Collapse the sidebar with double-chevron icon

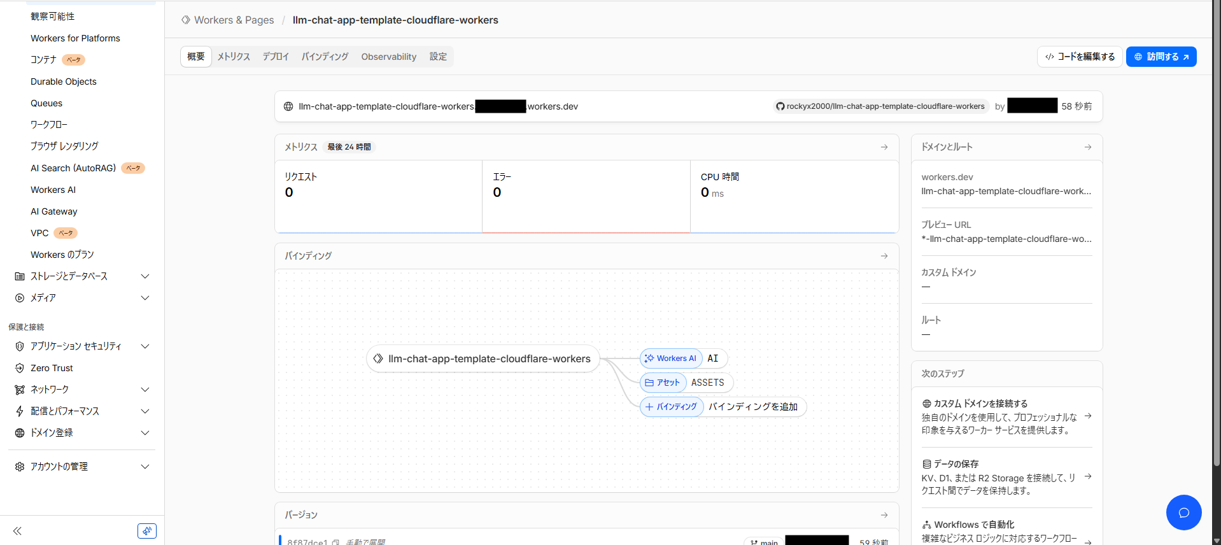(17, 531)
